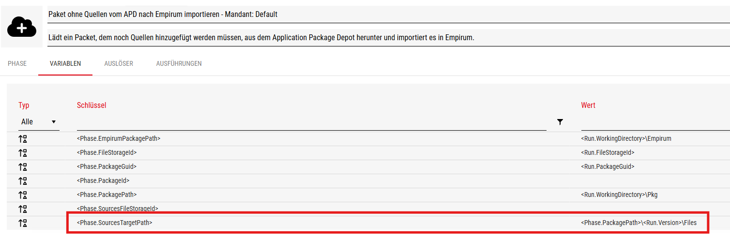The image size is (730, 240).
Task: Sort by the Wert column header
Action: (x=588, y=105)
